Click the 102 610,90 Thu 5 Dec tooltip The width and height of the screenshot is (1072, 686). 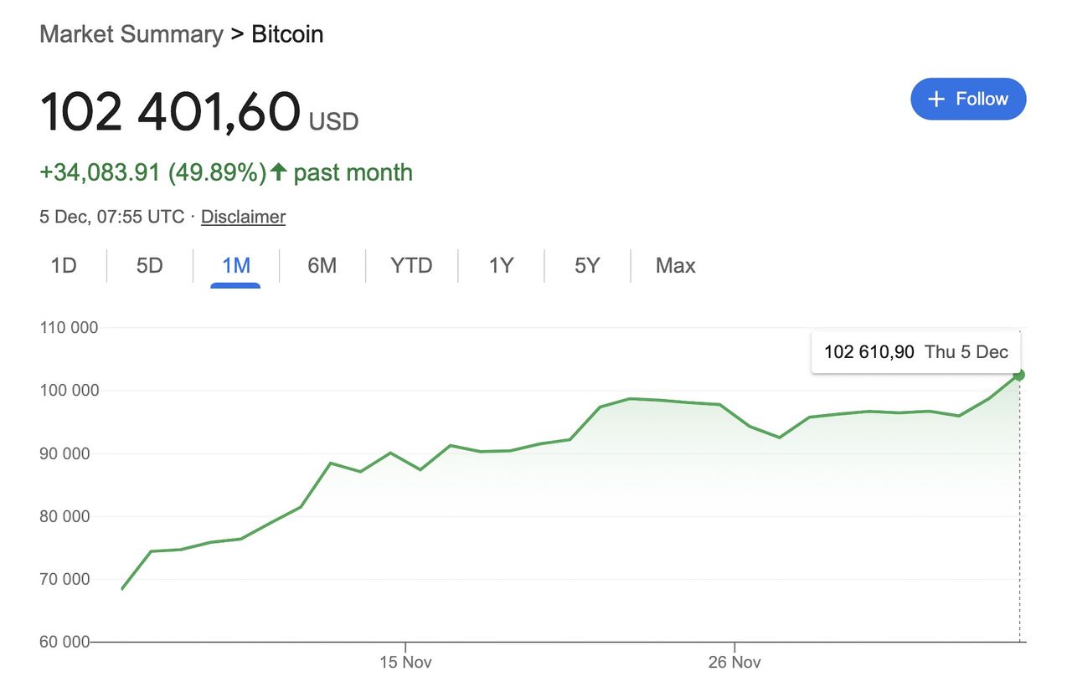(x=915, y=352)
